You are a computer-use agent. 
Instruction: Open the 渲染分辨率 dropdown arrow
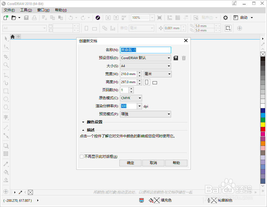point(140,106)
